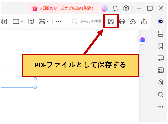Open the Print dialog via printer icon
The image size is (168, 124).
coord(122,21)
